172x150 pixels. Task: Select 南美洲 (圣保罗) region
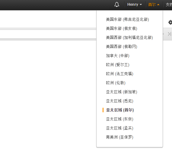119,137
